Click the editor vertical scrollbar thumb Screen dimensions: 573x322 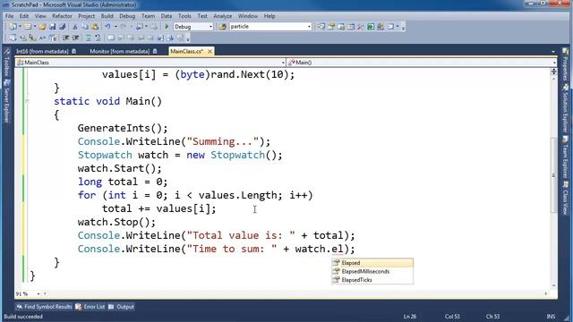point(553,175)
